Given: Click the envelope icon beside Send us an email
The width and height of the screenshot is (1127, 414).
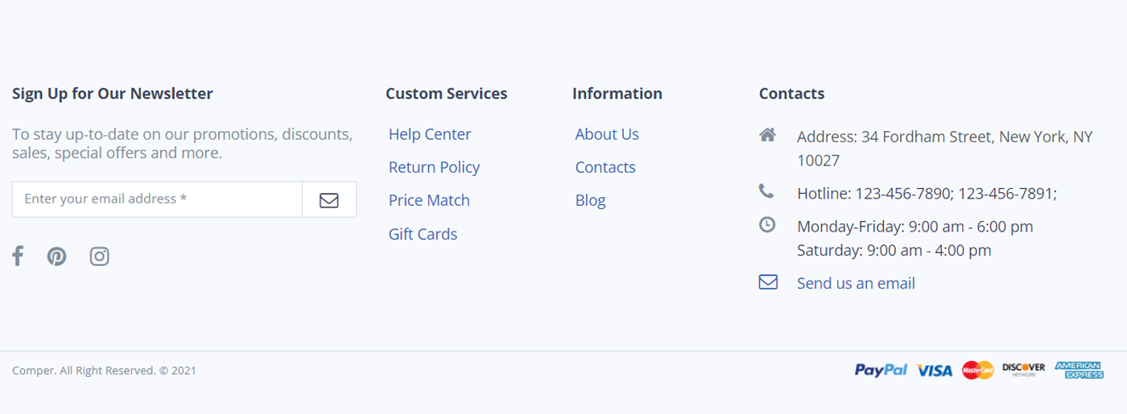Looking at the screenshot, I should click(x=768, y=282).
